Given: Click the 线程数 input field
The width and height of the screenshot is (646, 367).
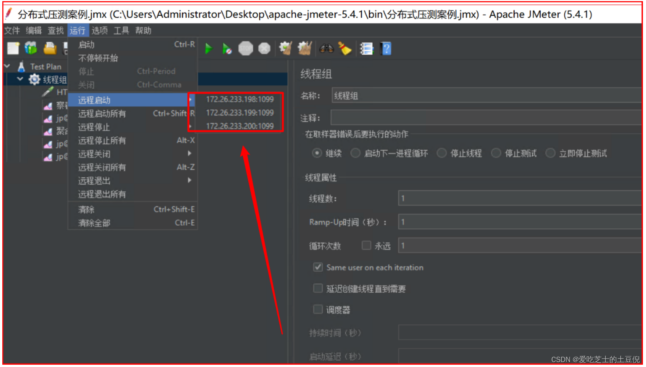Looking at the screenshot, I should tap(520, 198).
